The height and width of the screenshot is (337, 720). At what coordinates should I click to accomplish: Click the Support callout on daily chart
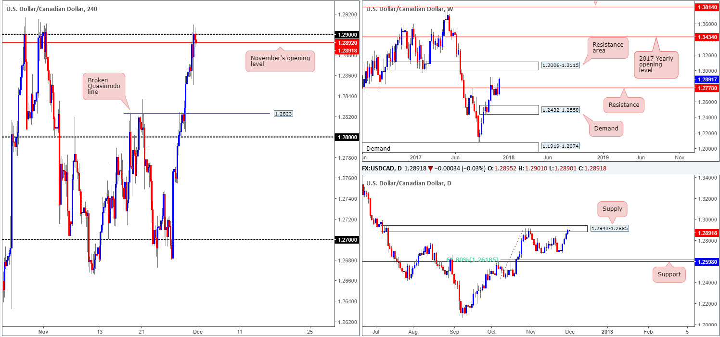point(669,274)
